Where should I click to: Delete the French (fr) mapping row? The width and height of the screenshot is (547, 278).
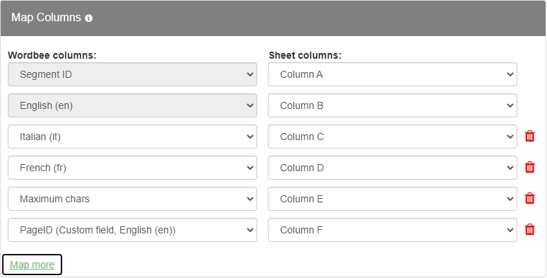[529, 167]
